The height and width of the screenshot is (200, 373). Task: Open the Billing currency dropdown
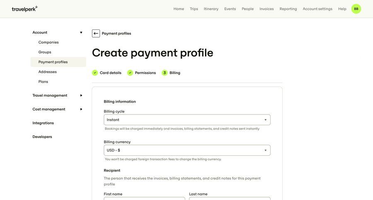[187, 150]
